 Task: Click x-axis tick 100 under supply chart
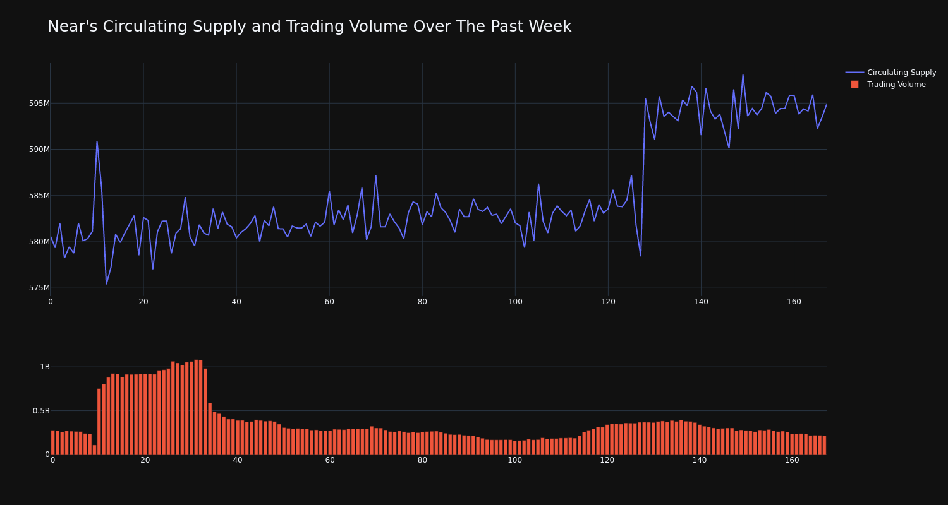[515, 302]
